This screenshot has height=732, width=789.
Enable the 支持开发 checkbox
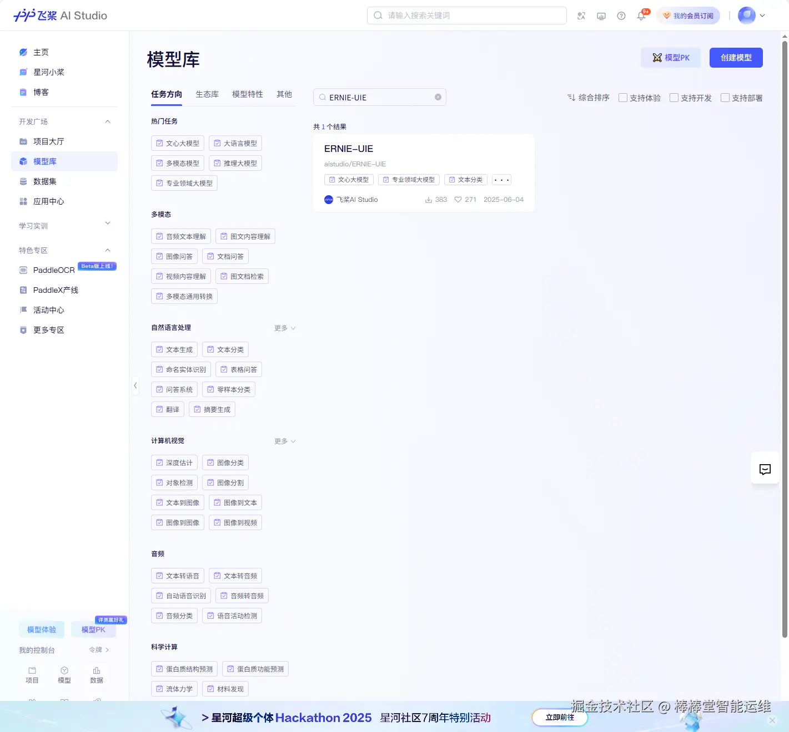(674, 98)
